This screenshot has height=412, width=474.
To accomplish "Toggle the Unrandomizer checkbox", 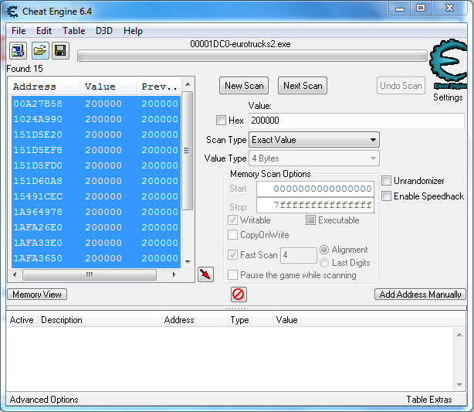I will tap(387, 181).
